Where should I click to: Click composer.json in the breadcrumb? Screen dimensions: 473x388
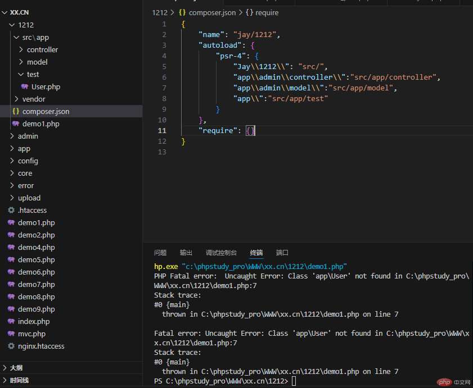click(213, 13)
